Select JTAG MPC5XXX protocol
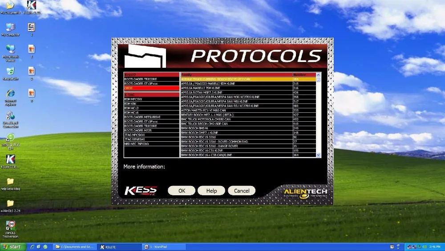This screenshot has height=251, width=445. pyautogui.click(x=152, y=135)
